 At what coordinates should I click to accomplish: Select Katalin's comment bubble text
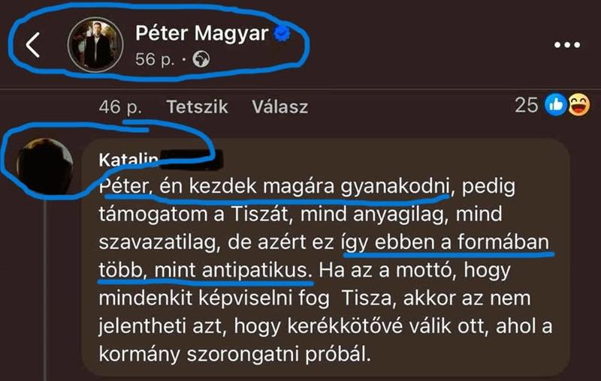(326, 256)
